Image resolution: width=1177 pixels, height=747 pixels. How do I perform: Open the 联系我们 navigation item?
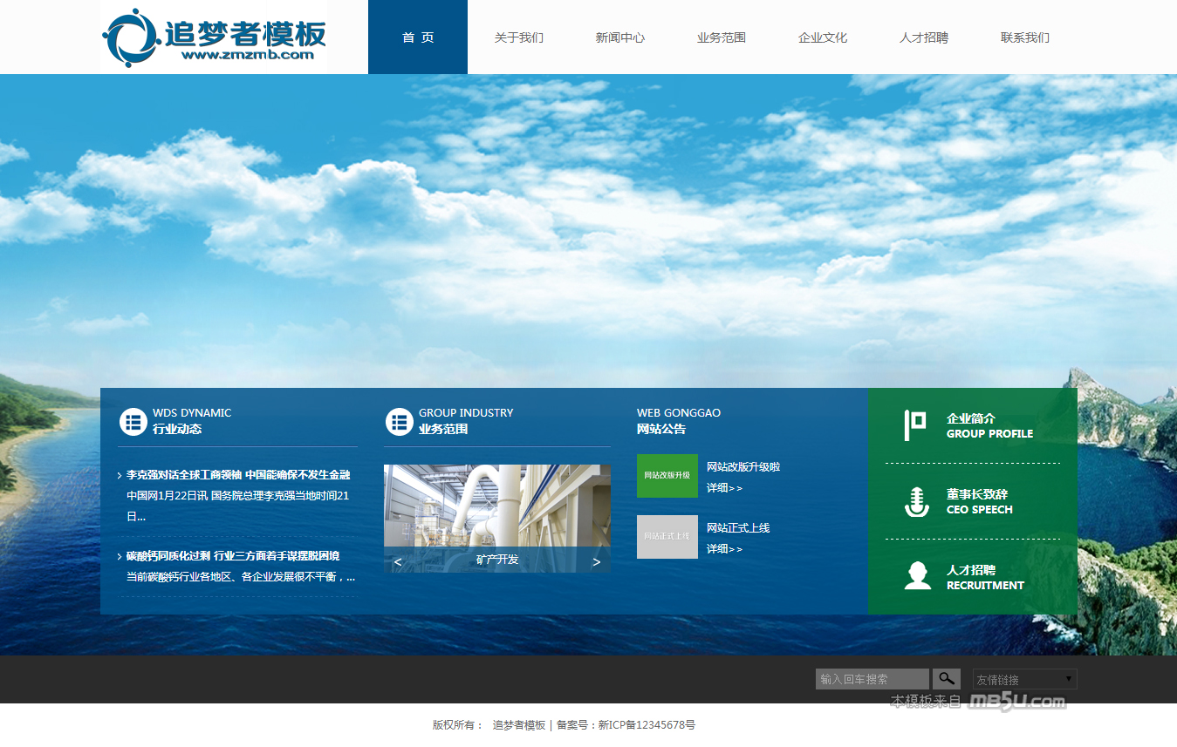tap(1024, 37)
